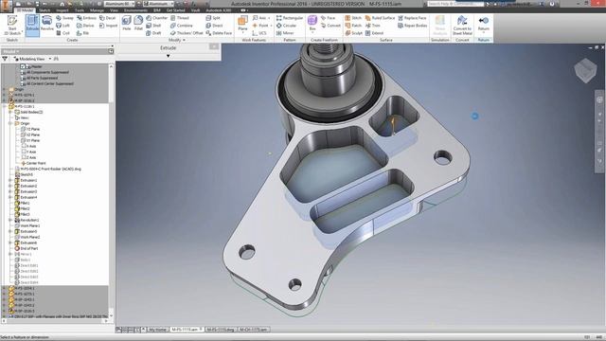The width and height of the screenshot is (606, 341).
Task: Choose the Combine tool
Action: (181, 26)
